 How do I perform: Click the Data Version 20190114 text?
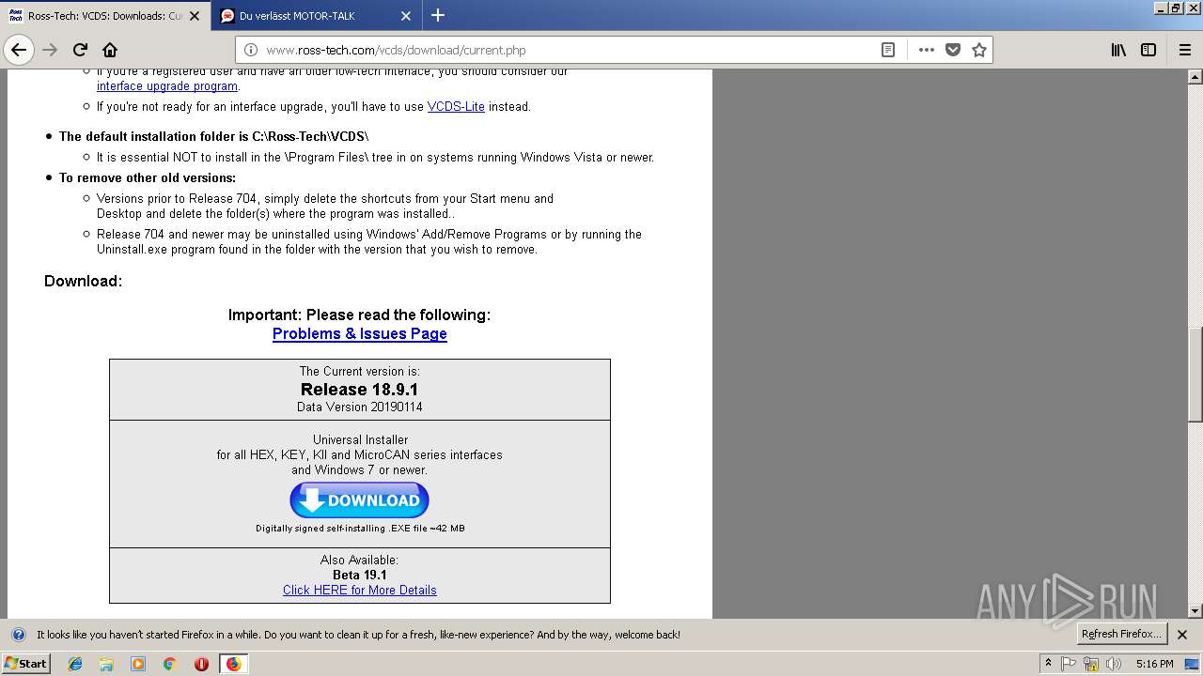tap(360, 407)
